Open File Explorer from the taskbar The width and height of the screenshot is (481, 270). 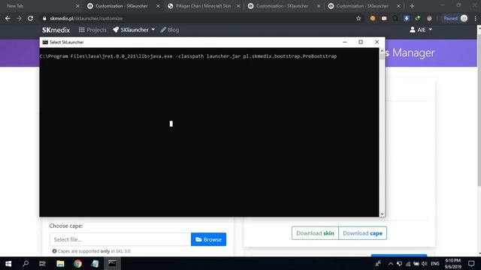click(x=60, y=263)
